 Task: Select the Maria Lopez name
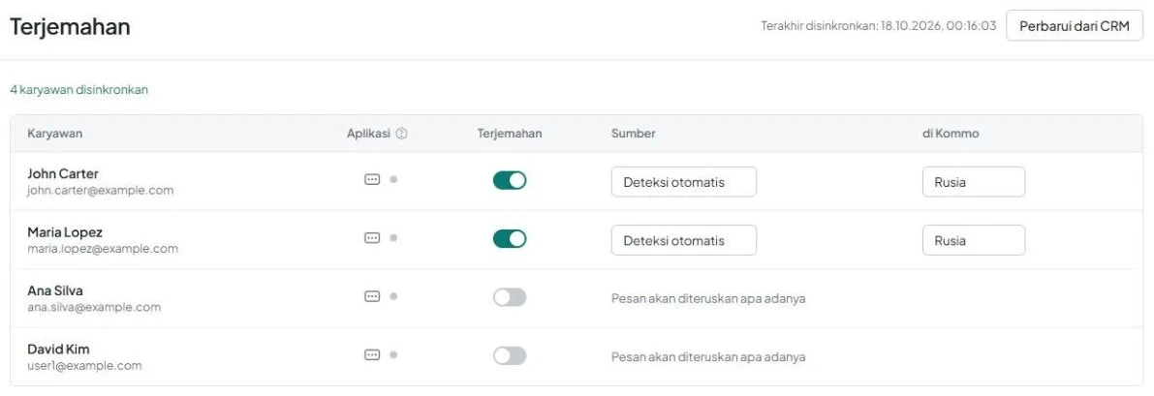click(x=65, y=232)
